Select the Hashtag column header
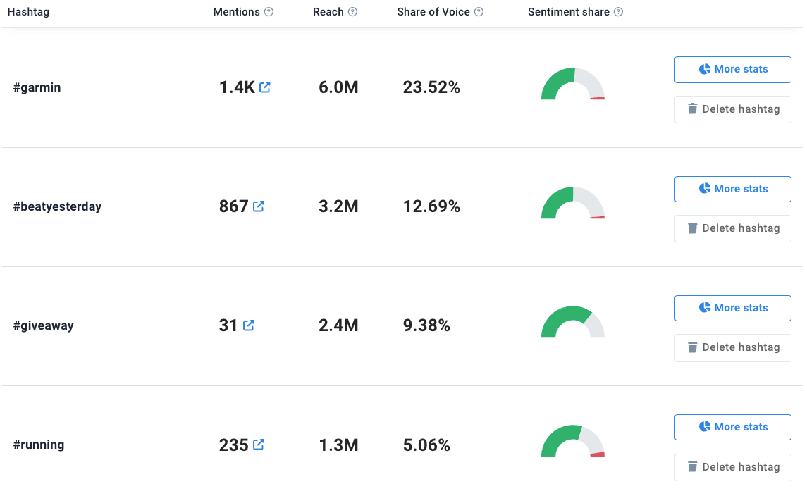This screenshot has width=807, height=496. (28, 11)
